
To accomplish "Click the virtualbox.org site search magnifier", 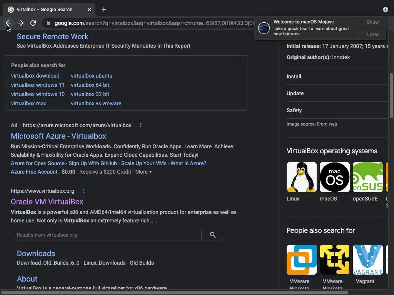I will [213, 235].
